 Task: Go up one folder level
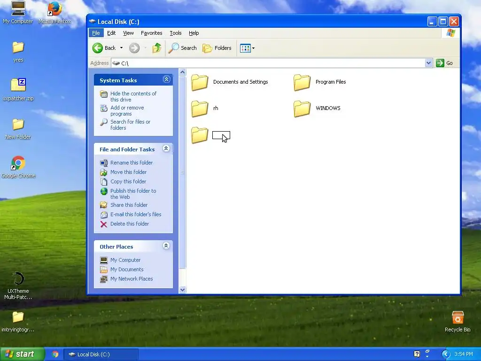point(157,48)
